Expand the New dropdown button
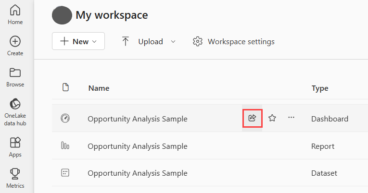The width and height of the screenshot is (368, 193). point(78,41)
